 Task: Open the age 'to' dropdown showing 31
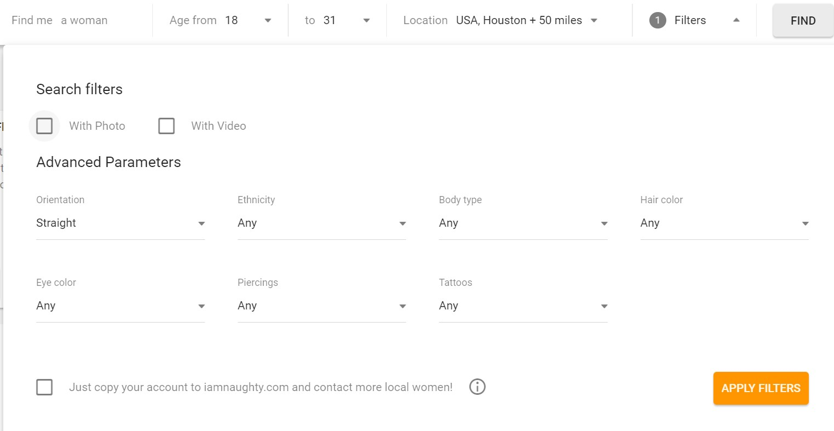(x=338, y=20)
